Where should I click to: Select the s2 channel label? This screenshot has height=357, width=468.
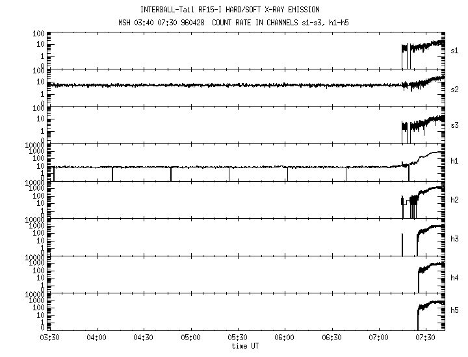pyautogui.click(x=455, y=89)
